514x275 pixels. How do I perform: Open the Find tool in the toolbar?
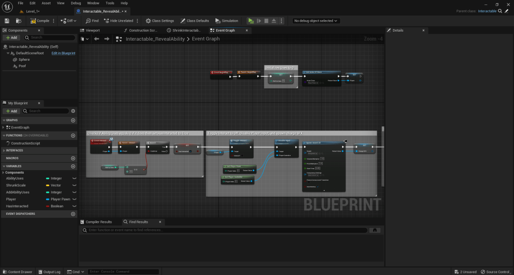point(92,21)
